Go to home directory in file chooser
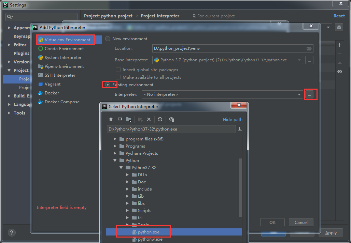The image size is (351, 243). coord(111,119)
